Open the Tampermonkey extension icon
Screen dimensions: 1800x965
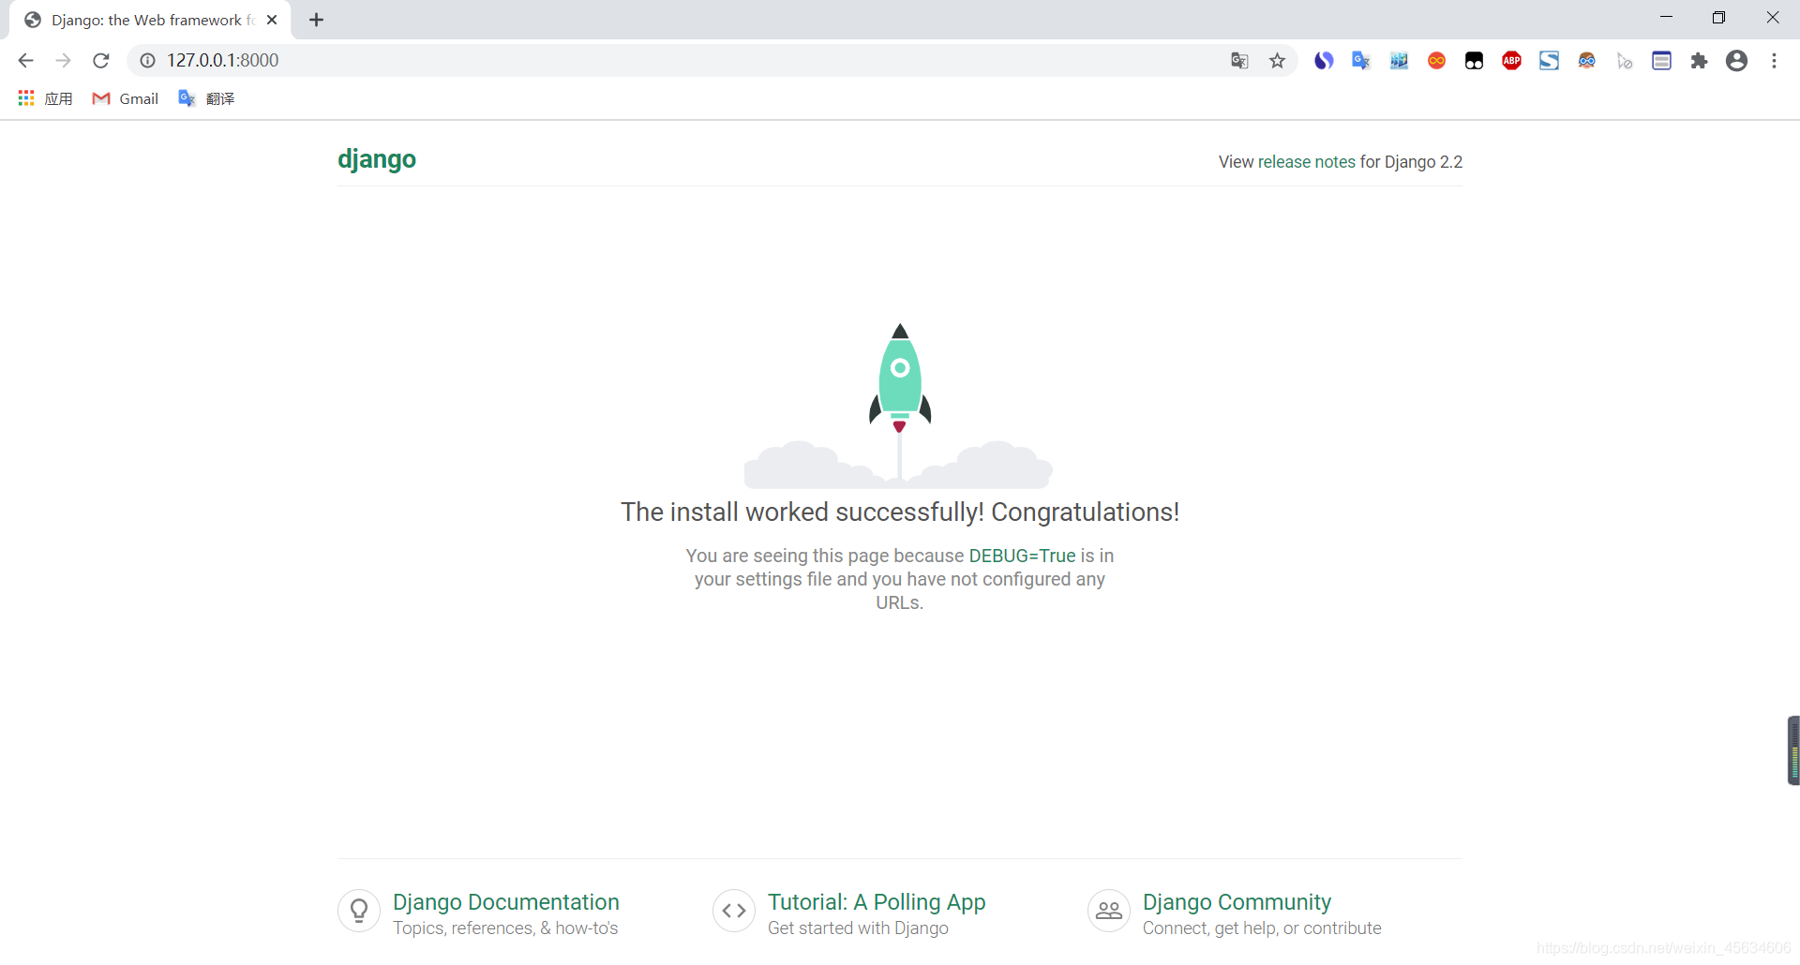tap(1474, 61)
